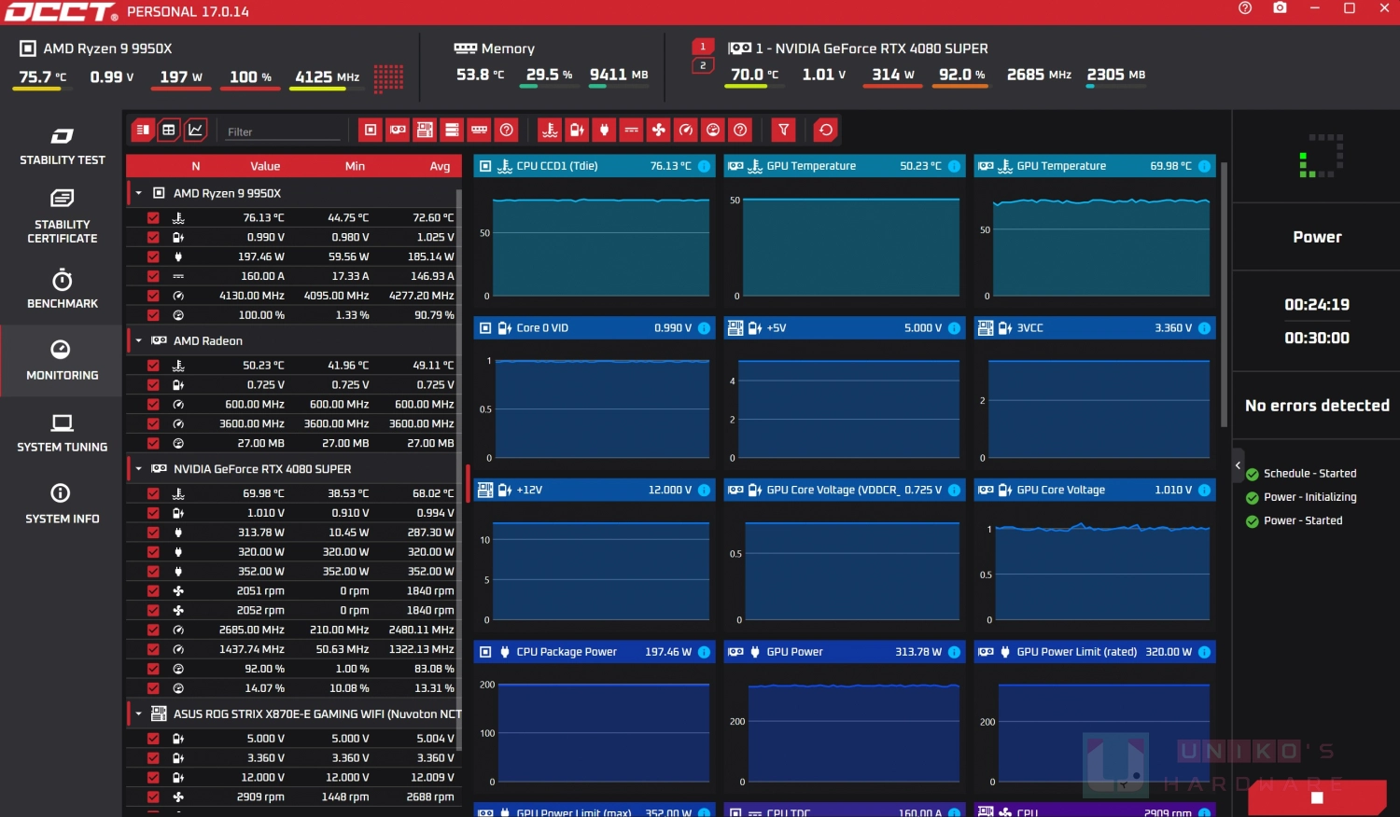Open info for the Core 0 VID graph
The height and width of the screenshot is (817, 1400).
coord(704,328)
